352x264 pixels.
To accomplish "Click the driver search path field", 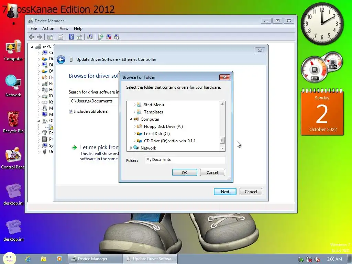I will pyautogui.click(x=94, y=101).
